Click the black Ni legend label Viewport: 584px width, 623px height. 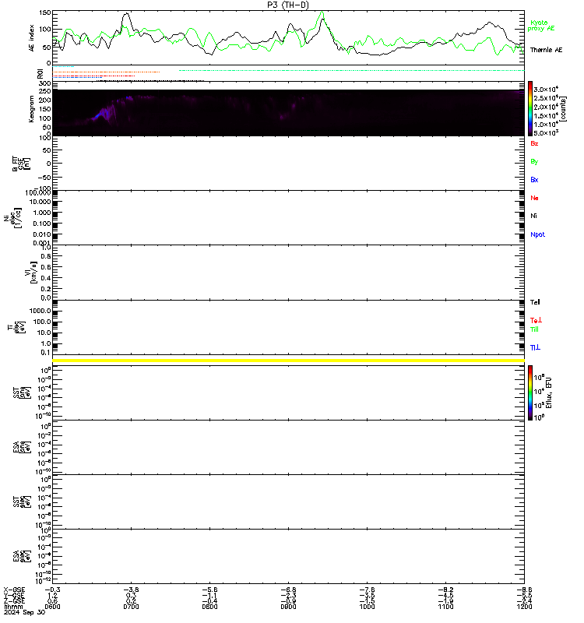click(533, 216)
